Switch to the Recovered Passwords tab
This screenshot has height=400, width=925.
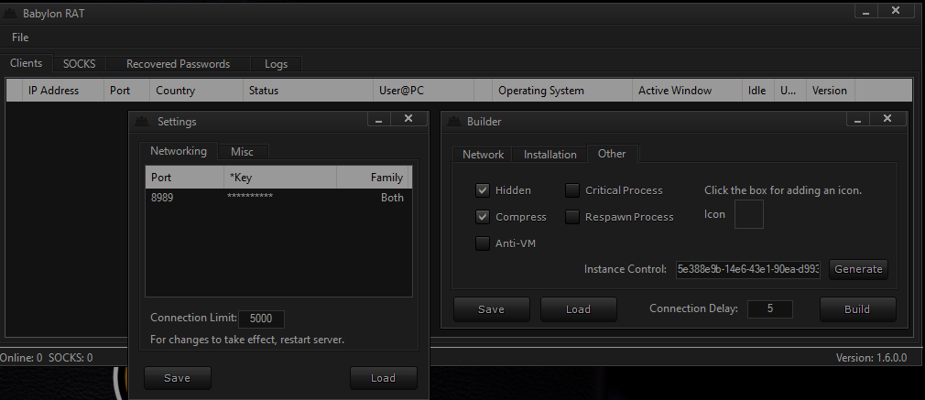coord(178,64)
